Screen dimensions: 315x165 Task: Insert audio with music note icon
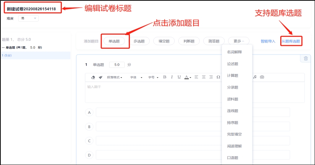pyautogui.click(x=255, y=77)
